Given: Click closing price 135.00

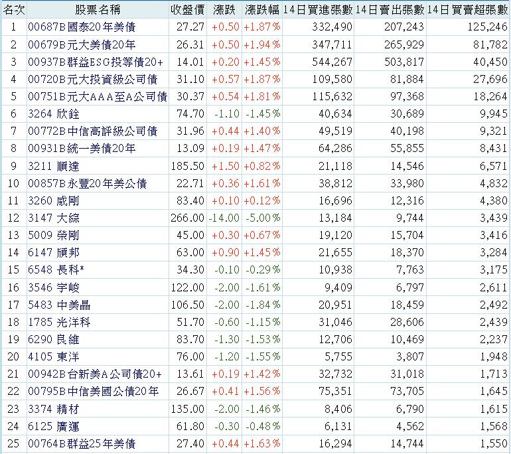Looking at the screenshot, I should [x=188, y=409].
